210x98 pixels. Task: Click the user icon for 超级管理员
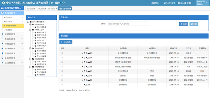(x=87, y=84)
